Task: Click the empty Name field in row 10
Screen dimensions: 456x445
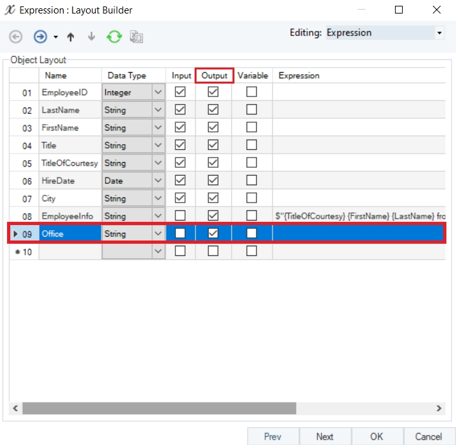Action: coord(70,251)
